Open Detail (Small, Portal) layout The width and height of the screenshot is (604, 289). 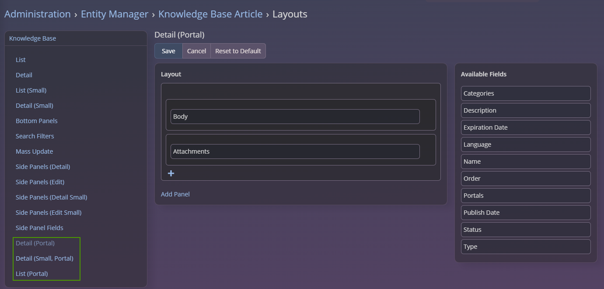pyautogui.click(x=44, y=258)
